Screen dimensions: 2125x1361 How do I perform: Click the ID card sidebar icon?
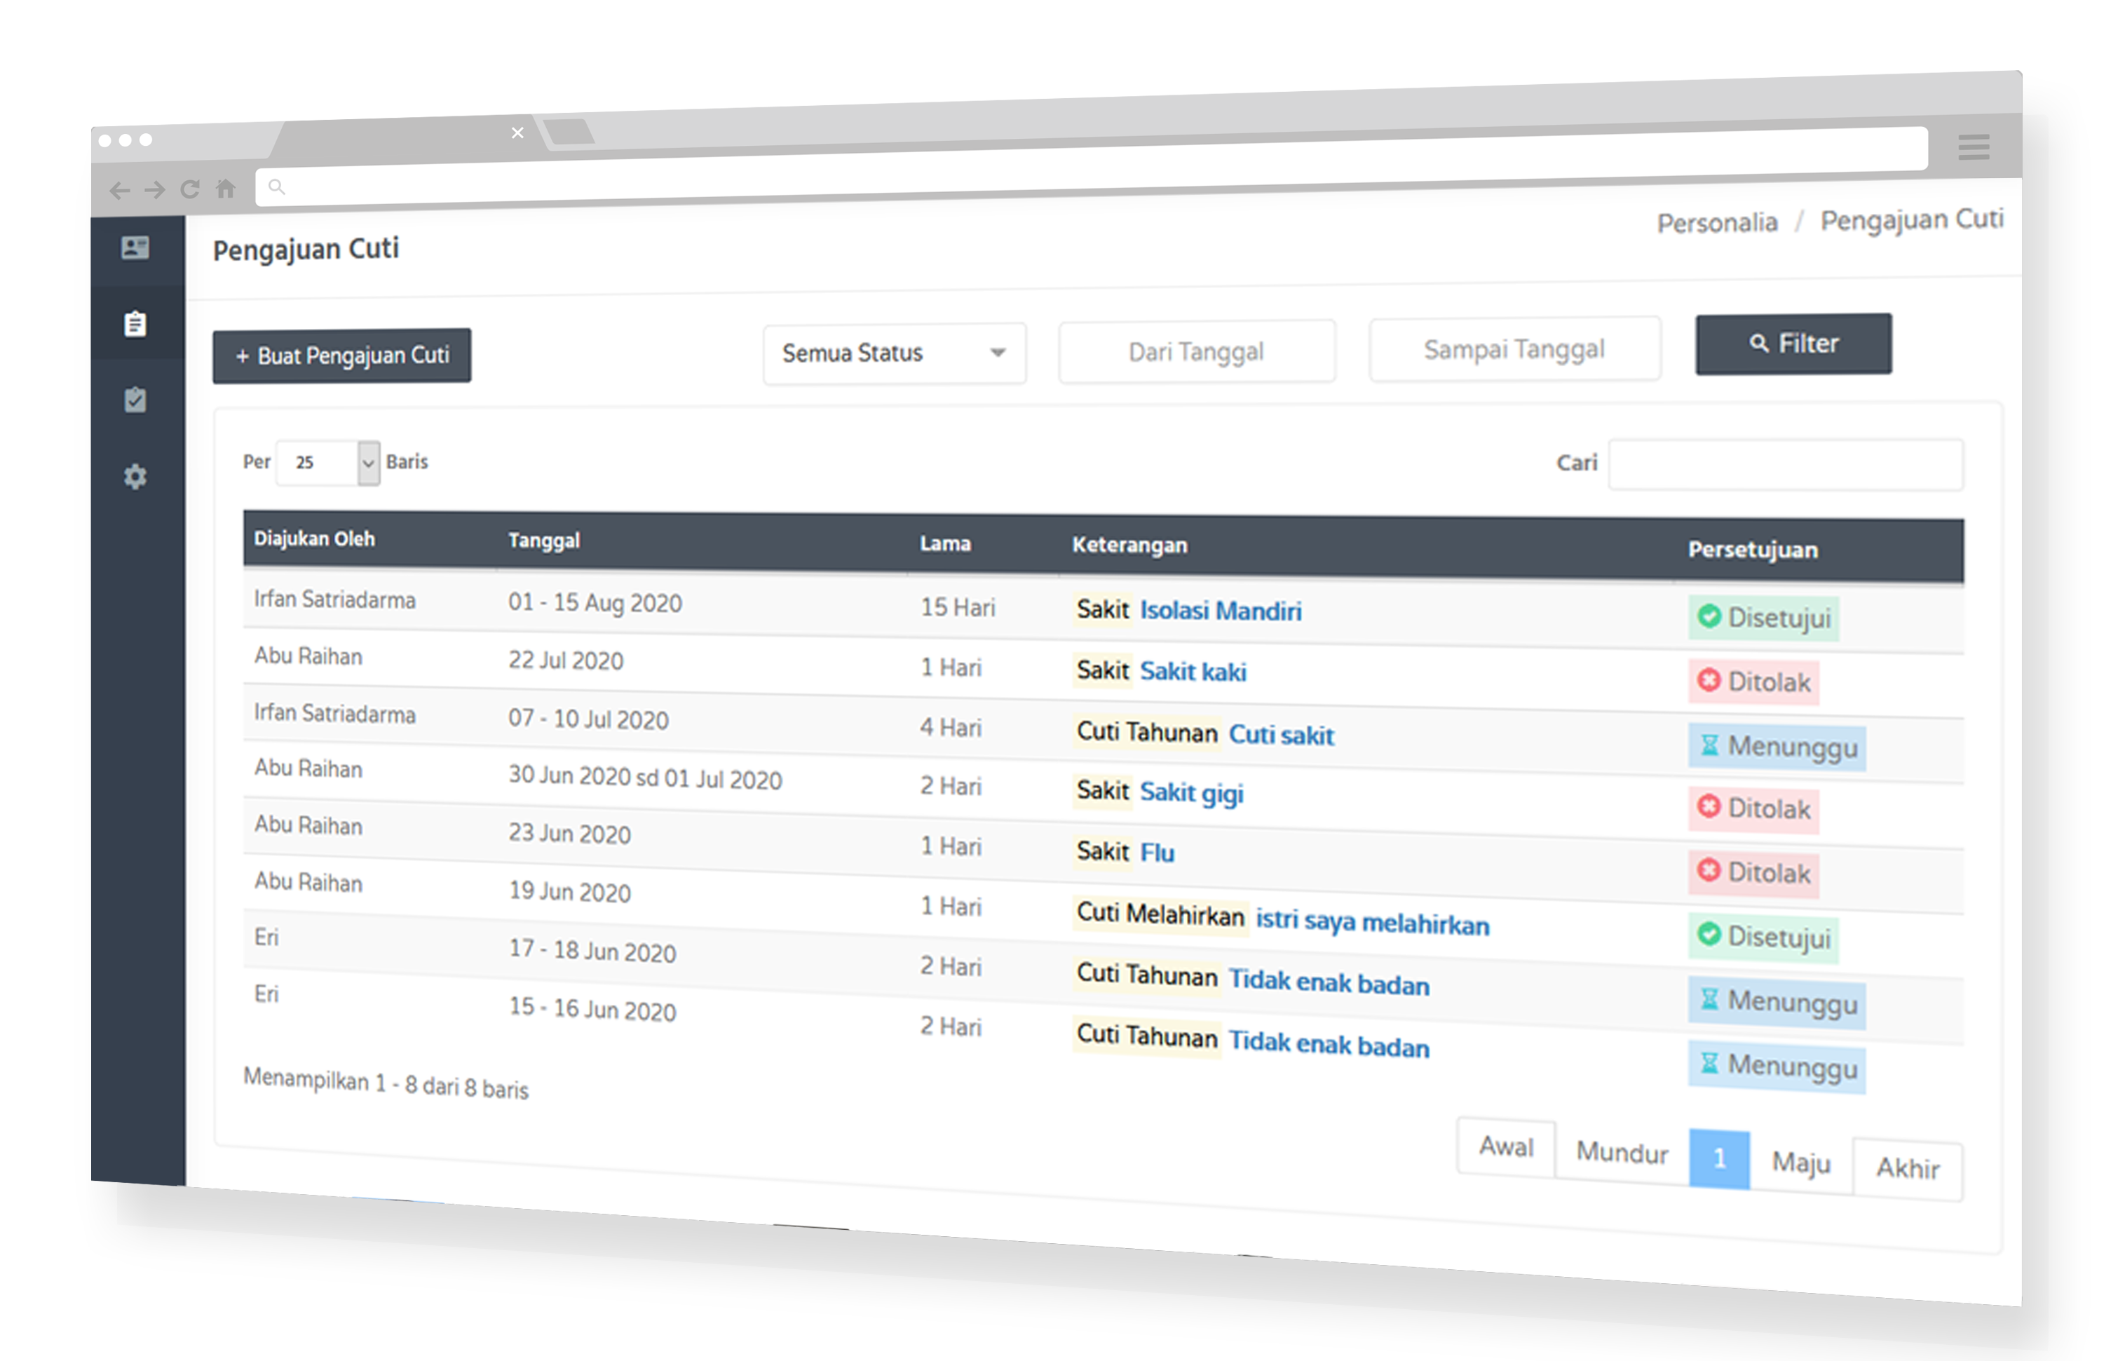point(135,248)
